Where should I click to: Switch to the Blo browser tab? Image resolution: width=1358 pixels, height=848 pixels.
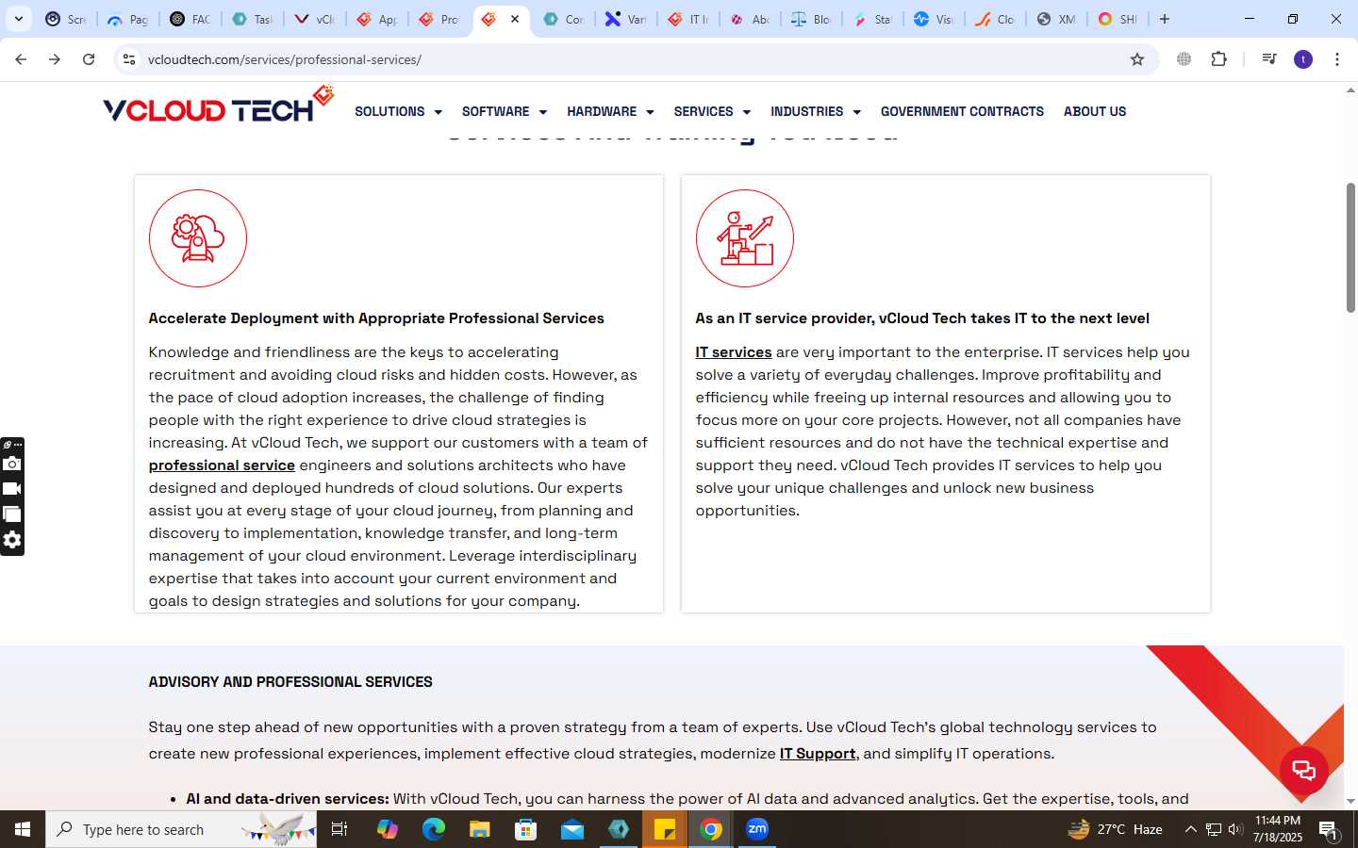(811, 19)
